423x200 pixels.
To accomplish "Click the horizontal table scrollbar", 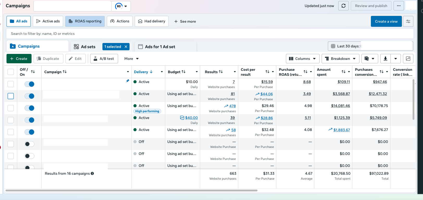I will [x=131, y=190].
